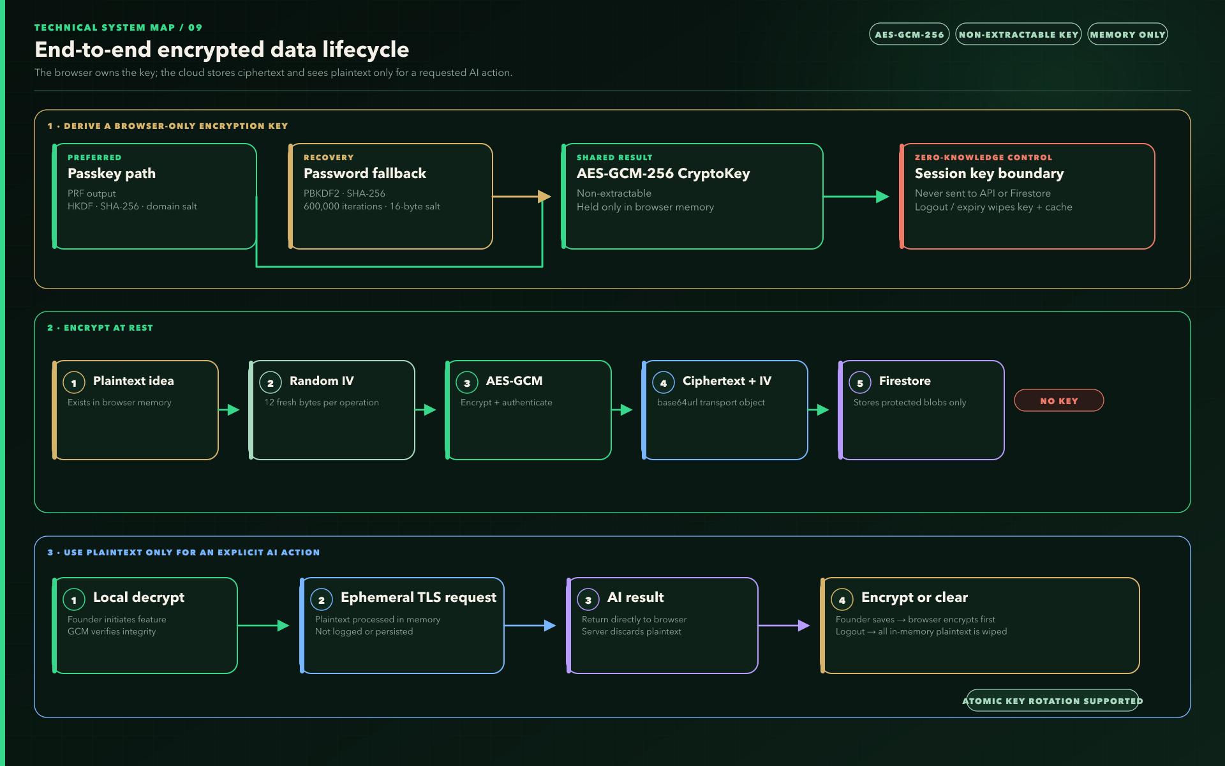Click the 'Ciphertext + IV' card title
Image resolution: width=1225 pixels, height=766 pixels.
[x=727, y=380]
